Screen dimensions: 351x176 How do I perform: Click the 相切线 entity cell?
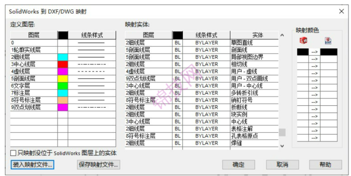point(254,64)
